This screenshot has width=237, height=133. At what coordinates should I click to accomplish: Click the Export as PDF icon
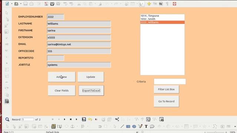pyautogui.click(x=46, y=4)
